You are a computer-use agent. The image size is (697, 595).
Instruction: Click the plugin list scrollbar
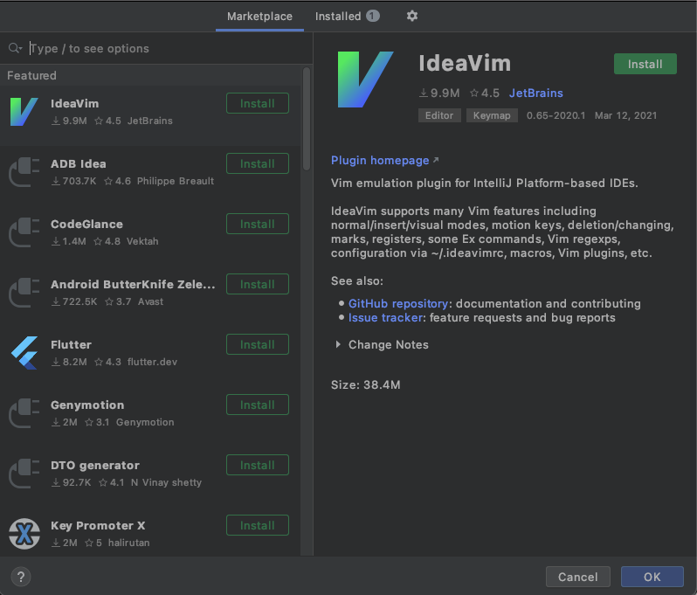[307, 119]
